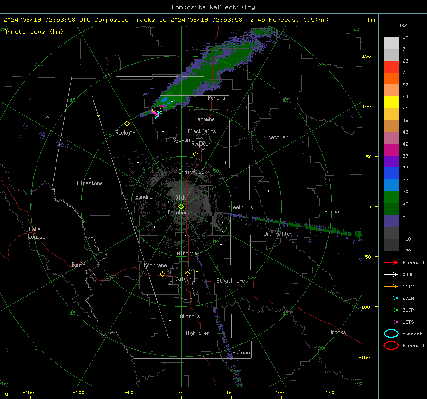Click the magenta-cyan storm track cluster northwest of Lacombe
The width and height of the screenshot is (427, 399).
coord(157,112)
